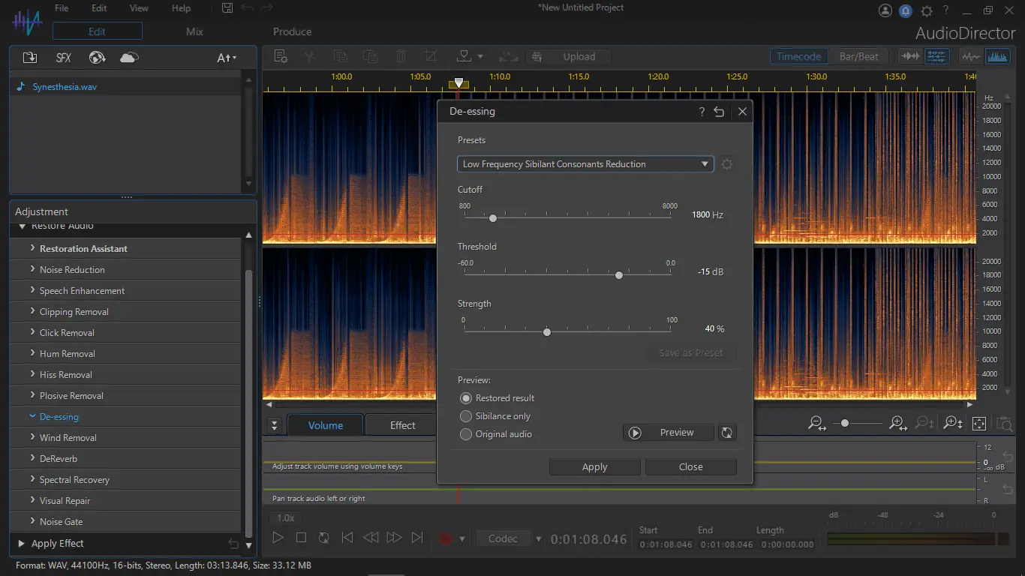
Task: Select the Sibilance only preview option
Action: (x=466, y=416)
